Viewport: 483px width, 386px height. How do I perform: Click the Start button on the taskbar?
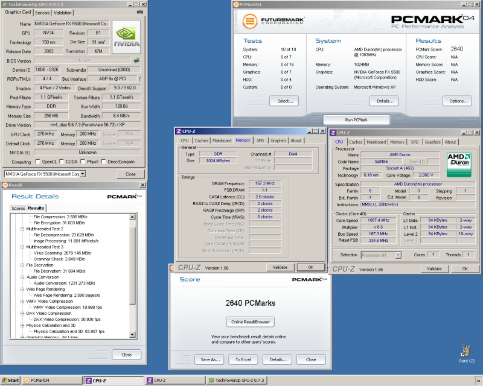point(10,380)
